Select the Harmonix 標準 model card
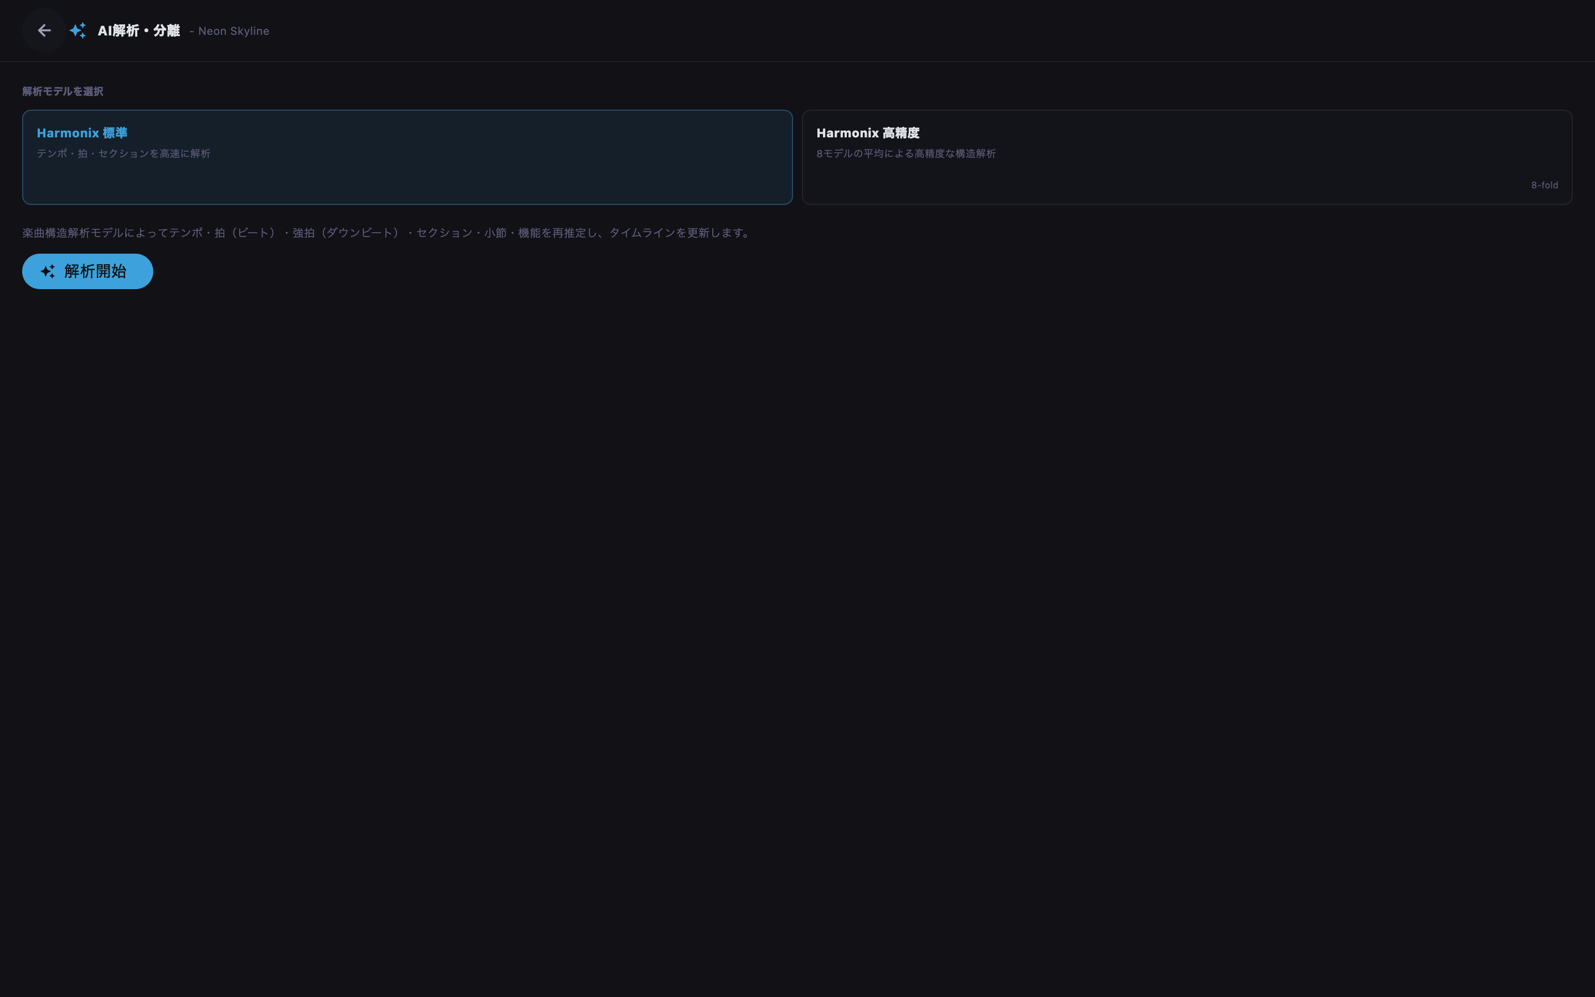The width and height of the screenshot is (1595, 997). coord(407,157)
